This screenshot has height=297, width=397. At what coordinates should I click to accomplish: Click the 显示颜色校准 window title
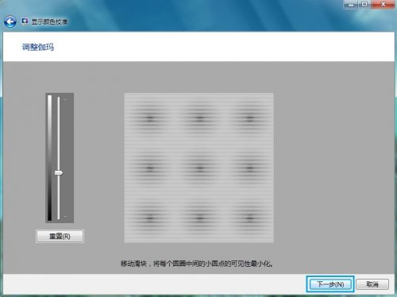pyautogui.click(x=49, y=21)
